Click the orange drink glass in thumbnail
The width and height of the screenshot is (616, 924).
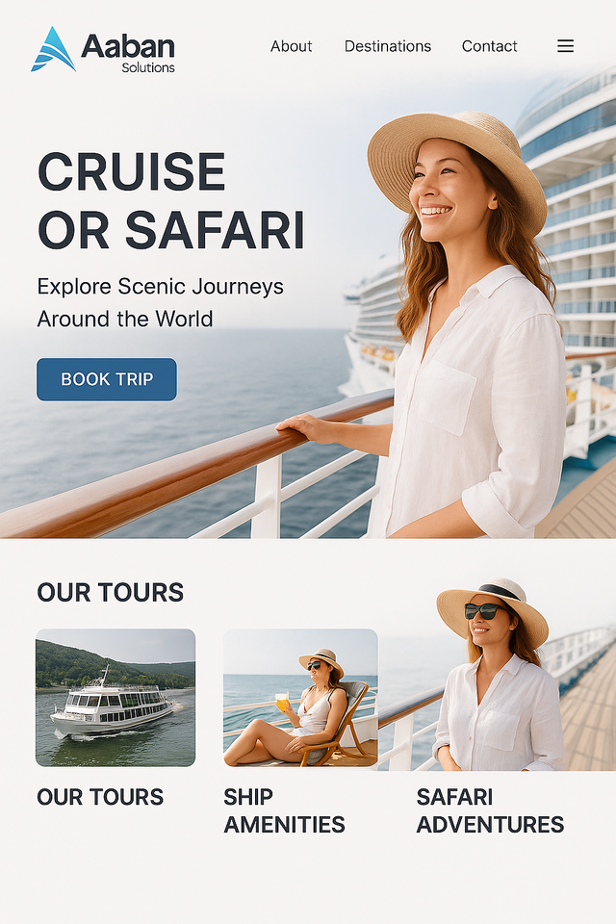point(282,702)
